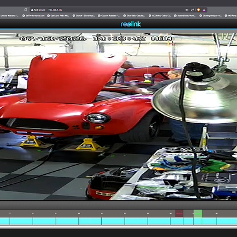Open the SVTPerformance.com bookmark
237x237 pixels.
(34, 15)
